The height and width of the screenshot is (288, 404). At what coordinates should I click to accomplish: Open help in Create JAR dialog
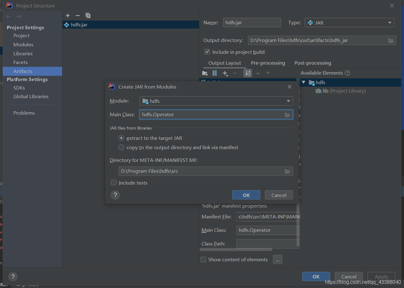pyautogui.click(x=115, y=195)
